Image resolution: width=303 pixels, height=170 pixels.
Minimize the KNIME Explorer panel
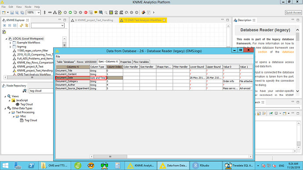point(60,20)
